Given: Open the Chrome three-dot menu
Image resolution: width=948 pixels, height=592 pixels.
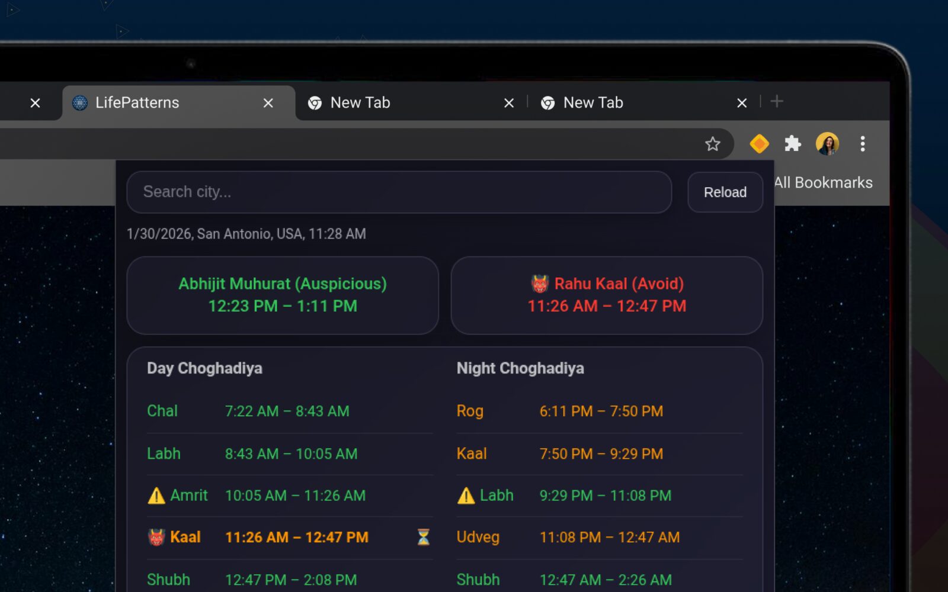Looking at the screenshot, I should (863, 143).
